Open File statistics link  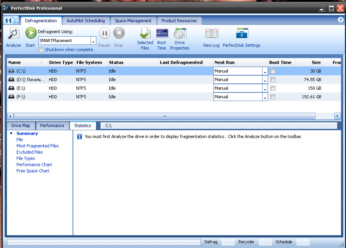[20, 140]
